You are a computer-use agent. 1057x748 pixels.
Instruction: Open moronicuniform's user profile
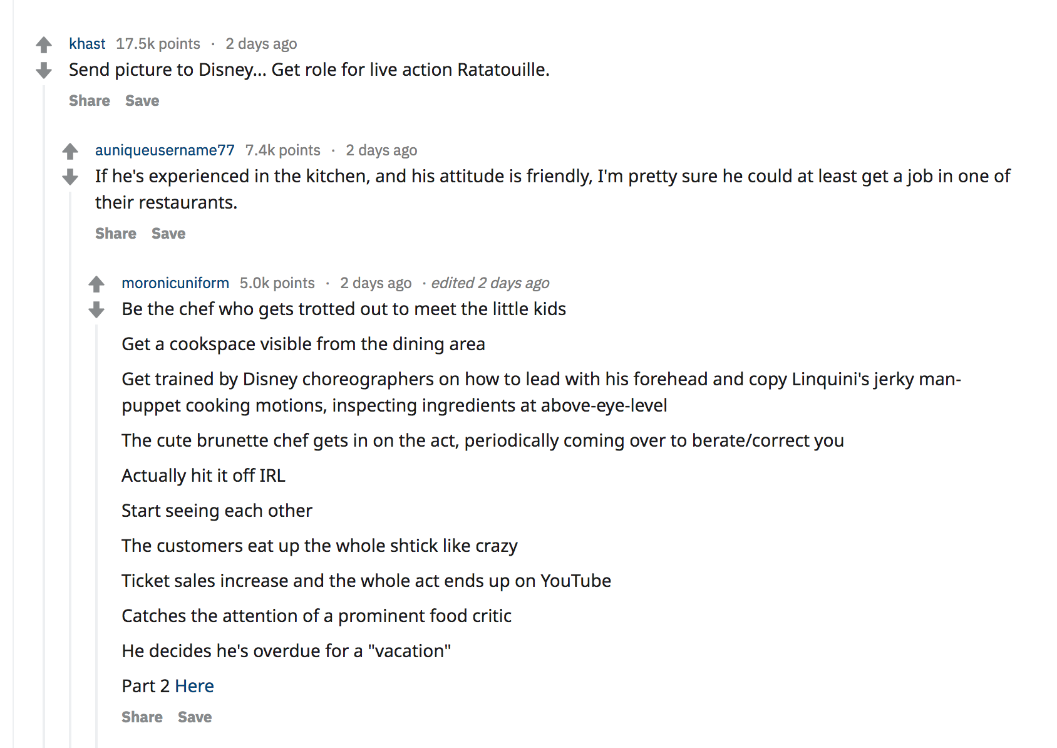pos(175,283)
